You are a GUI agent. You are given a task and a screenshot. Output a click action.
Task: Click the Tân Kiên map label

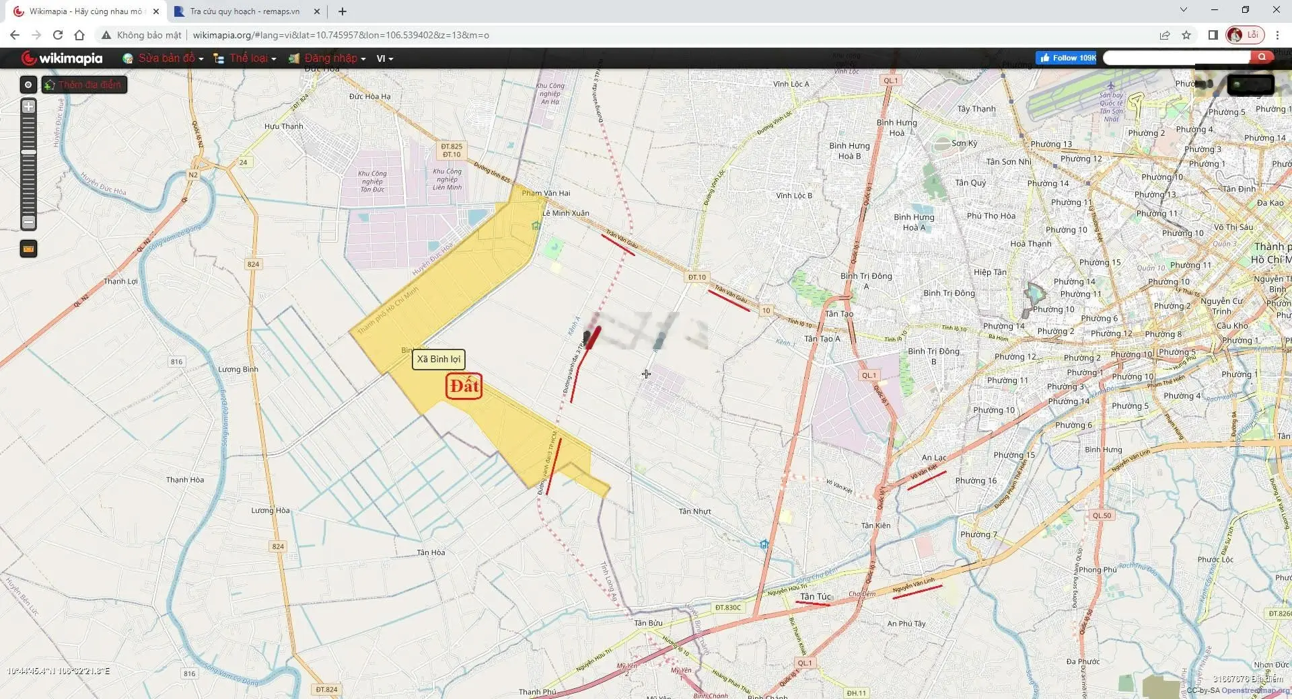(875, 526)
